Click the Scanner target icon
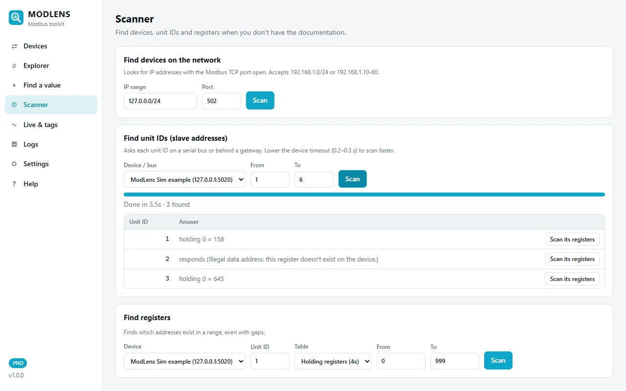 (x=14, y=105)
